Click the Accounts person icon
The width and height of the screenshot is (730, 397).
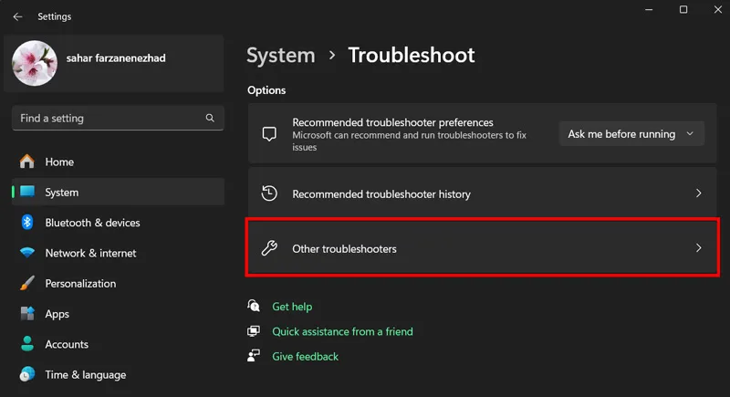pyautogui.click(x=27, y=344)
